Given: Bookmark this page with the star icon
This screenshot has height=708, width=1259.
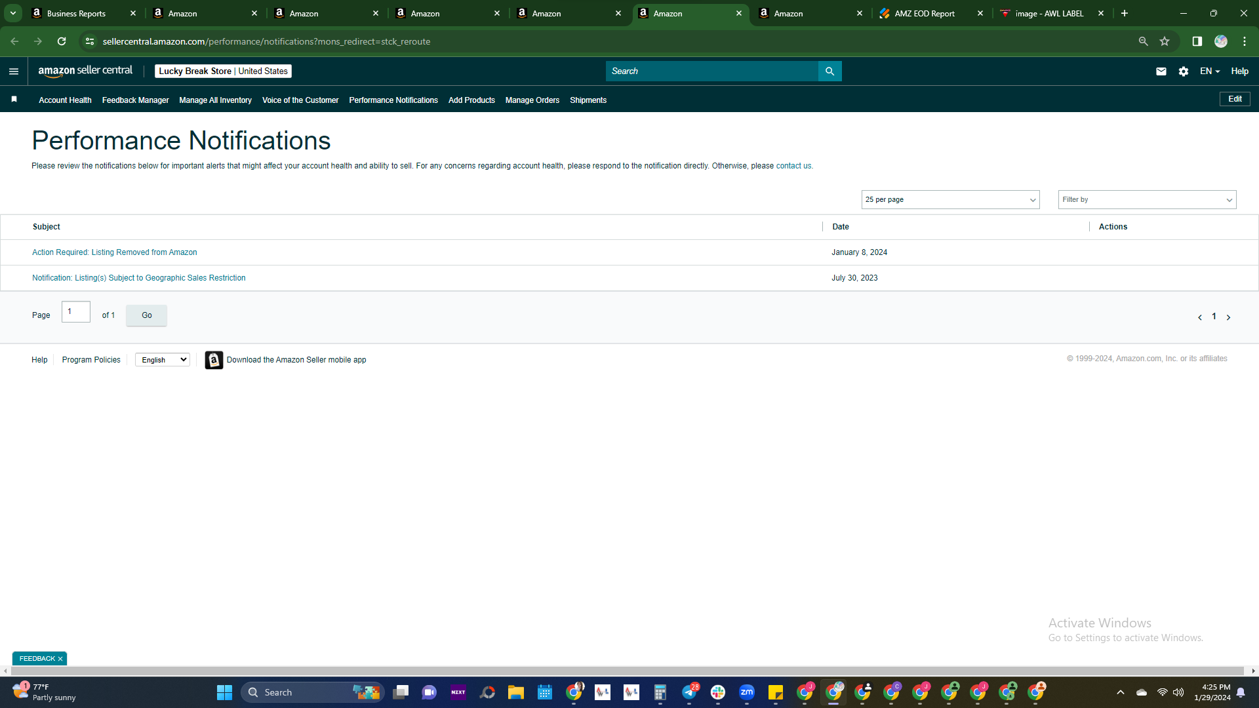Looking at the screenshot, I should tap(1164, 41).
